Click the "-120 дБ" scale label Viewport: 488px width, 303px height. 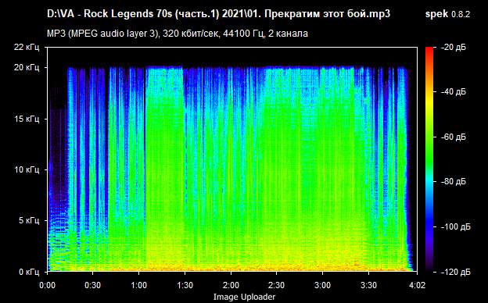[455, 272]
